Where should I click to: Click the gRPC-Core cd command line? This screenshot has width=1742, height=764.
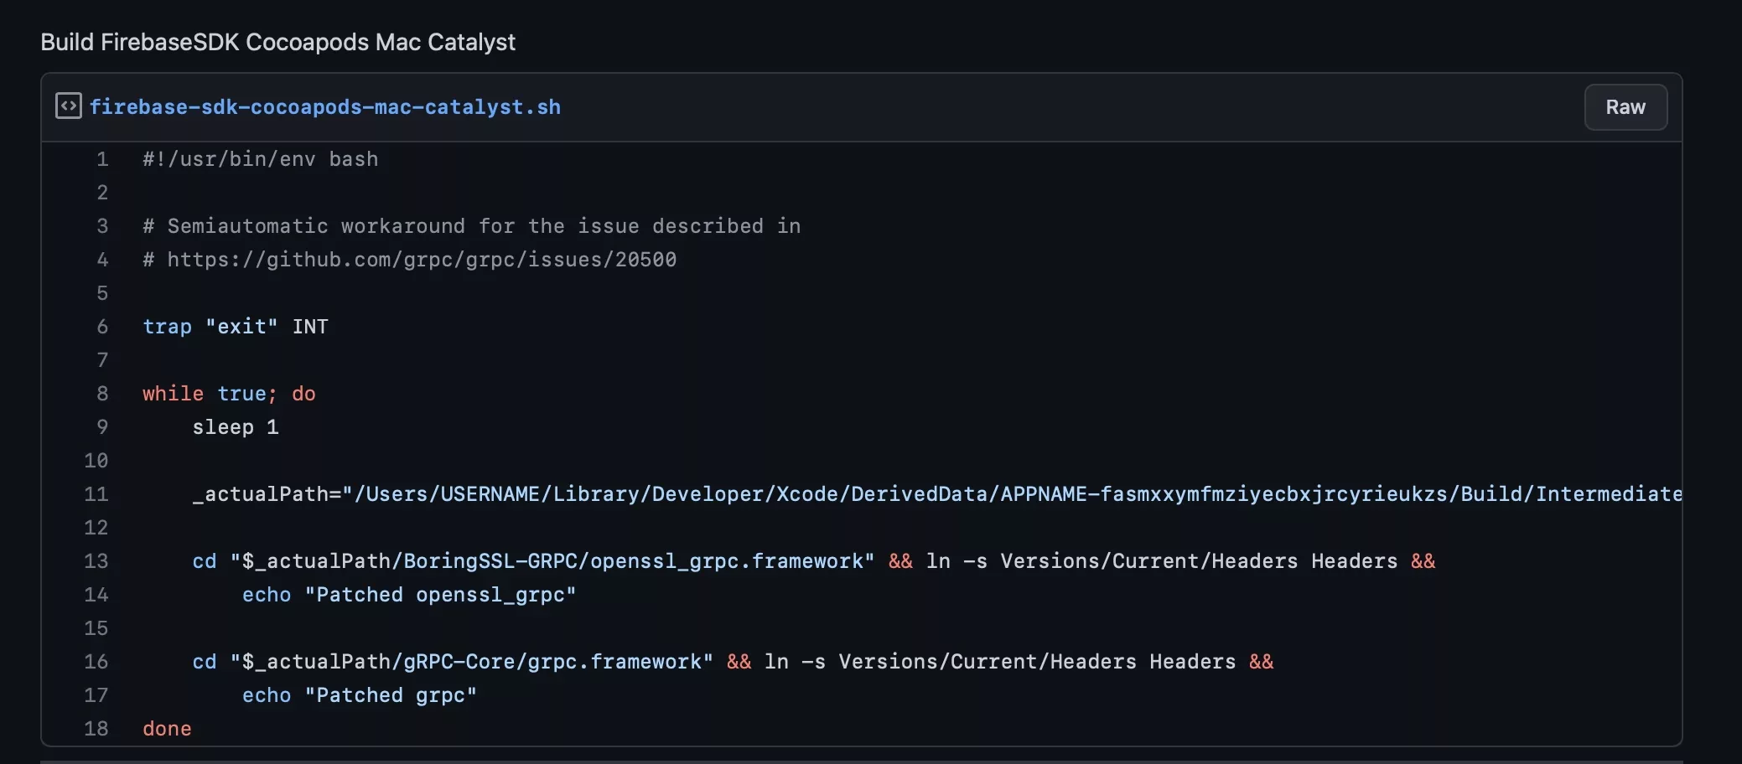click(x=733, y=662)
